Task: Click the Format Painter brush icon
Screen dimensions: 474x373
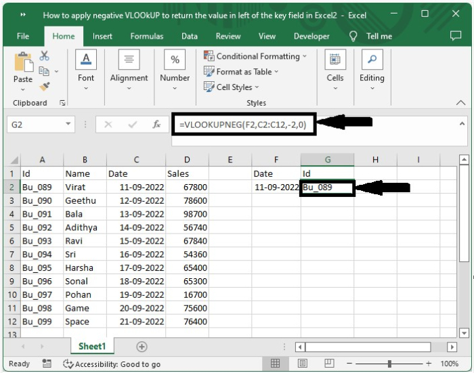Action: tap(45, 86)
